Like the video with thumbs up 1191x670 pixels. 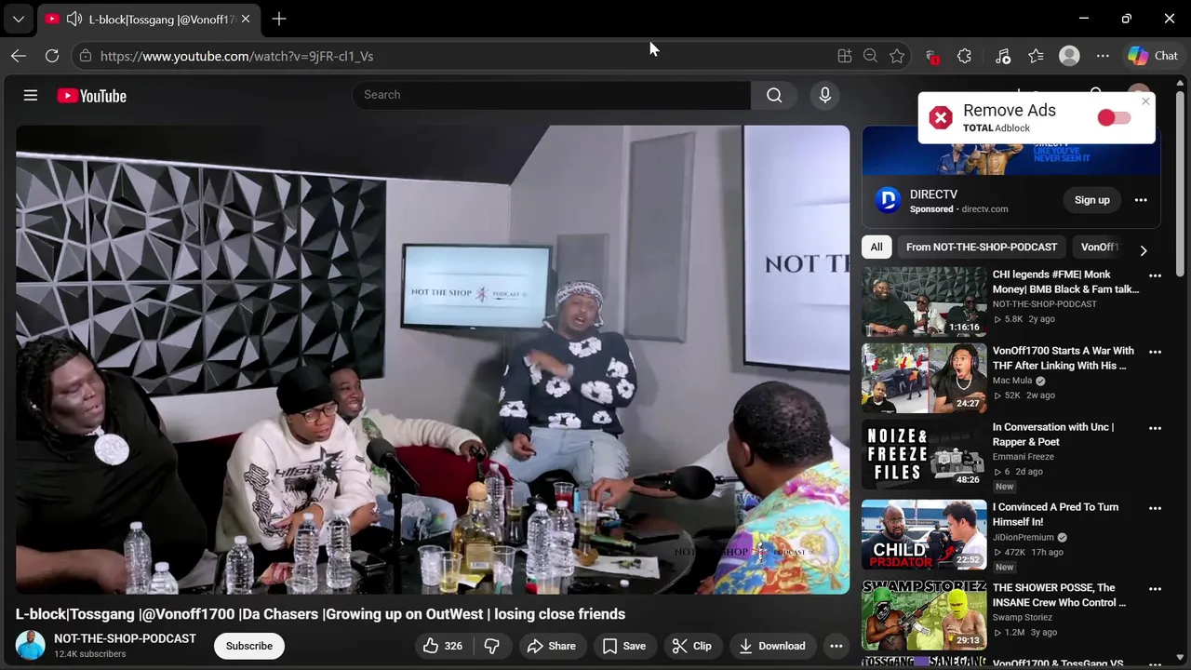click(443, 646)
